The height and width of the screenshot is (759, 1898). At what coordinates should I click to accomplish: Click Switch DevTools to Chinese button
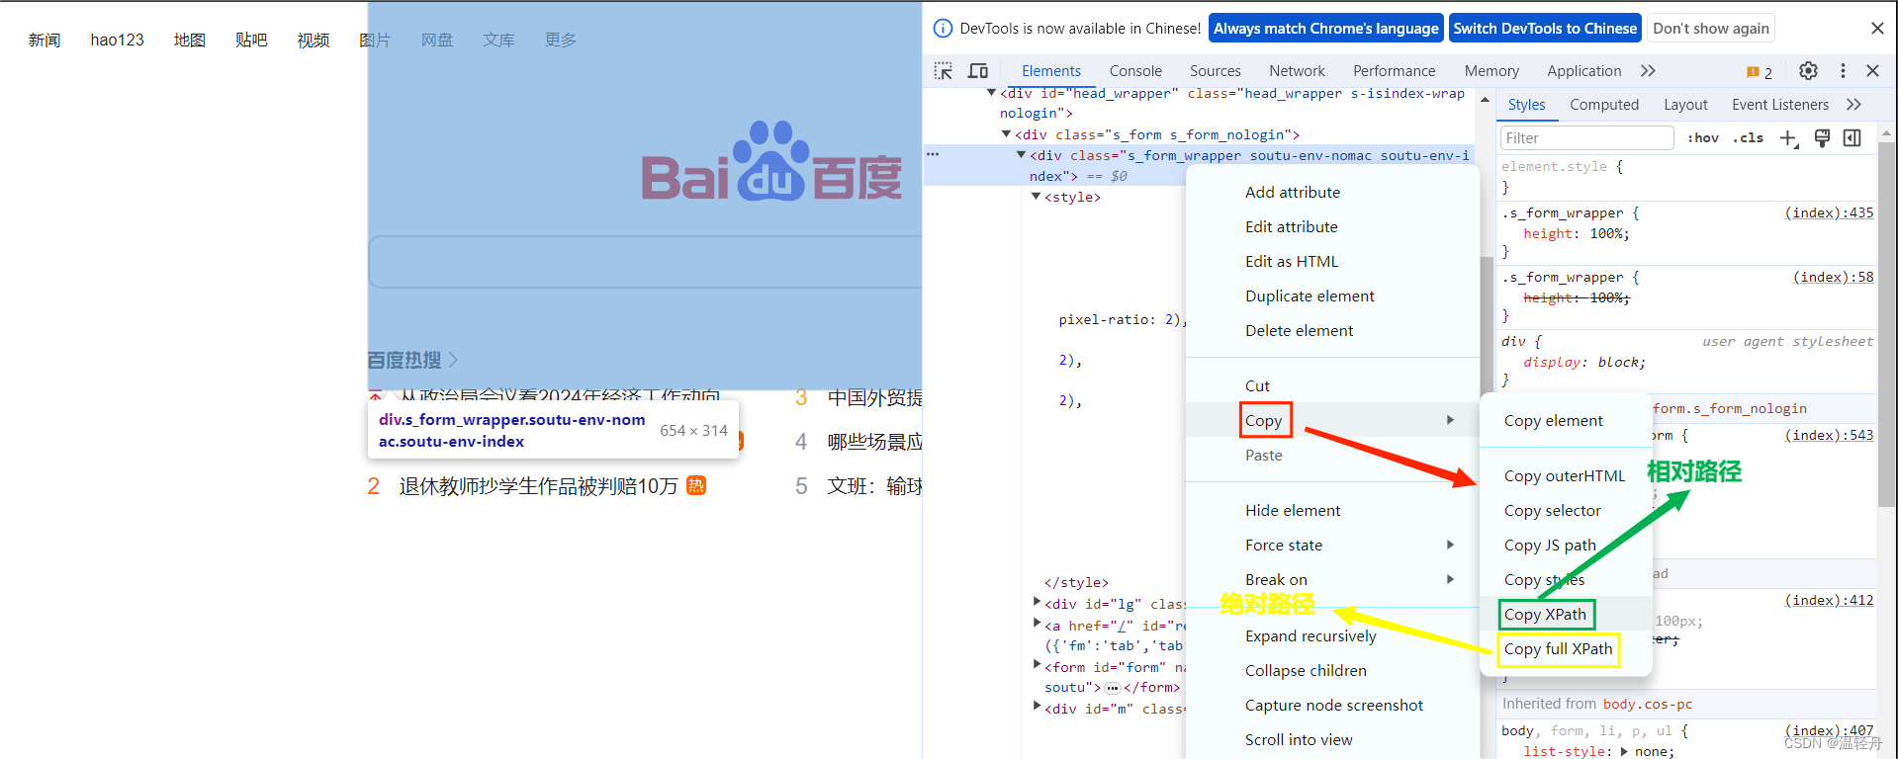click(x=1545, y=29)
